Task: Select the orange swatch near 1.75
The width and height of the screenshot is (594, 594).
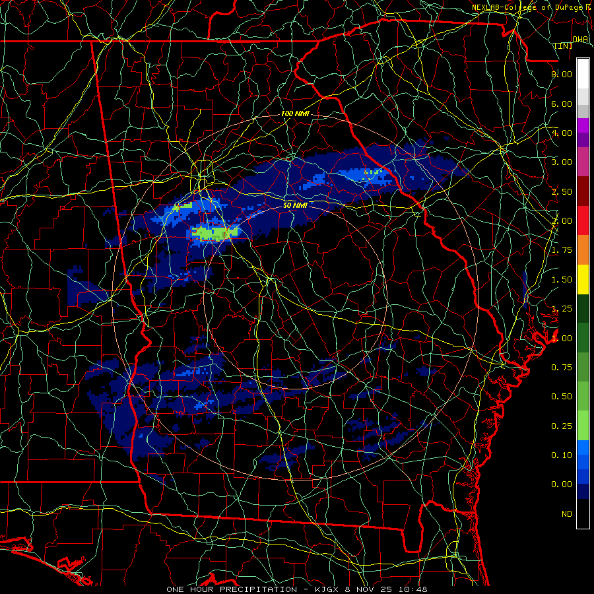Action: pyautogui.click(x=583, y=250)
